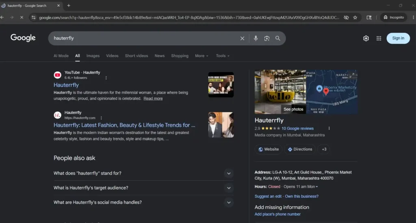The height and width of the screenshot is (223, 416).
Task: Go back with the browser back arrow
Action: point(2,17)
